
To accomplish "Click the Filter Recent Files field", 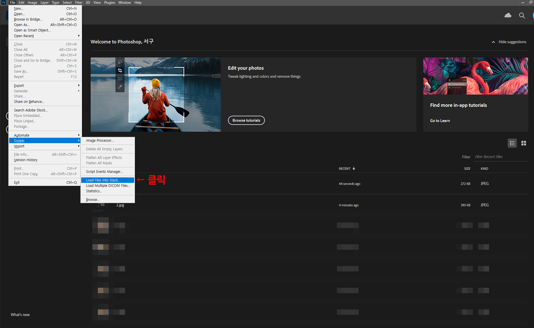I will click(x=501, y=157).
